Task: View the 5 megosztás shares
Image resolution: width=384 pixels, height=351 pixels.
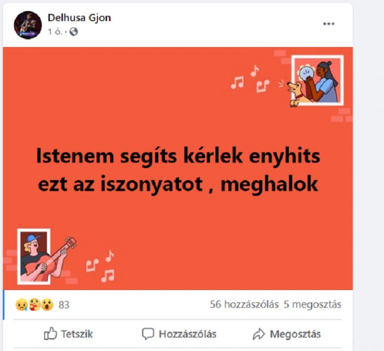Action: point(312,304)
